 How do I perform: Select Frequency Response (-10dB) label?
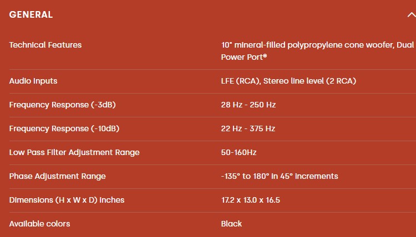tap(64, 128)
